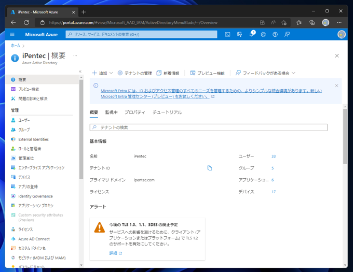This screenshot has width=353, height=272.
Task: Open the user count 33 link
Action: [x=274, y=156]
